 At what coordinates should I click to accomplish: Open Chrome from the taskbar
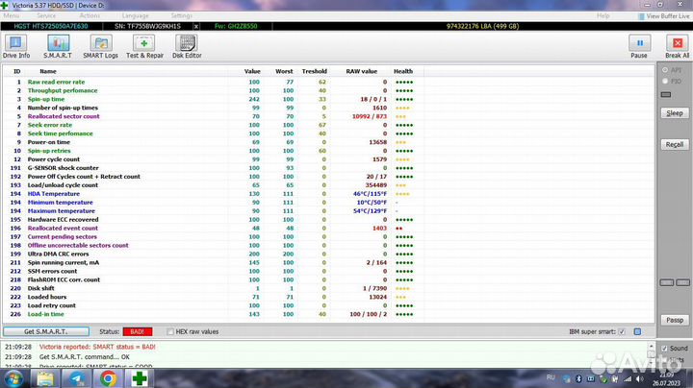[x=109, y=378]
